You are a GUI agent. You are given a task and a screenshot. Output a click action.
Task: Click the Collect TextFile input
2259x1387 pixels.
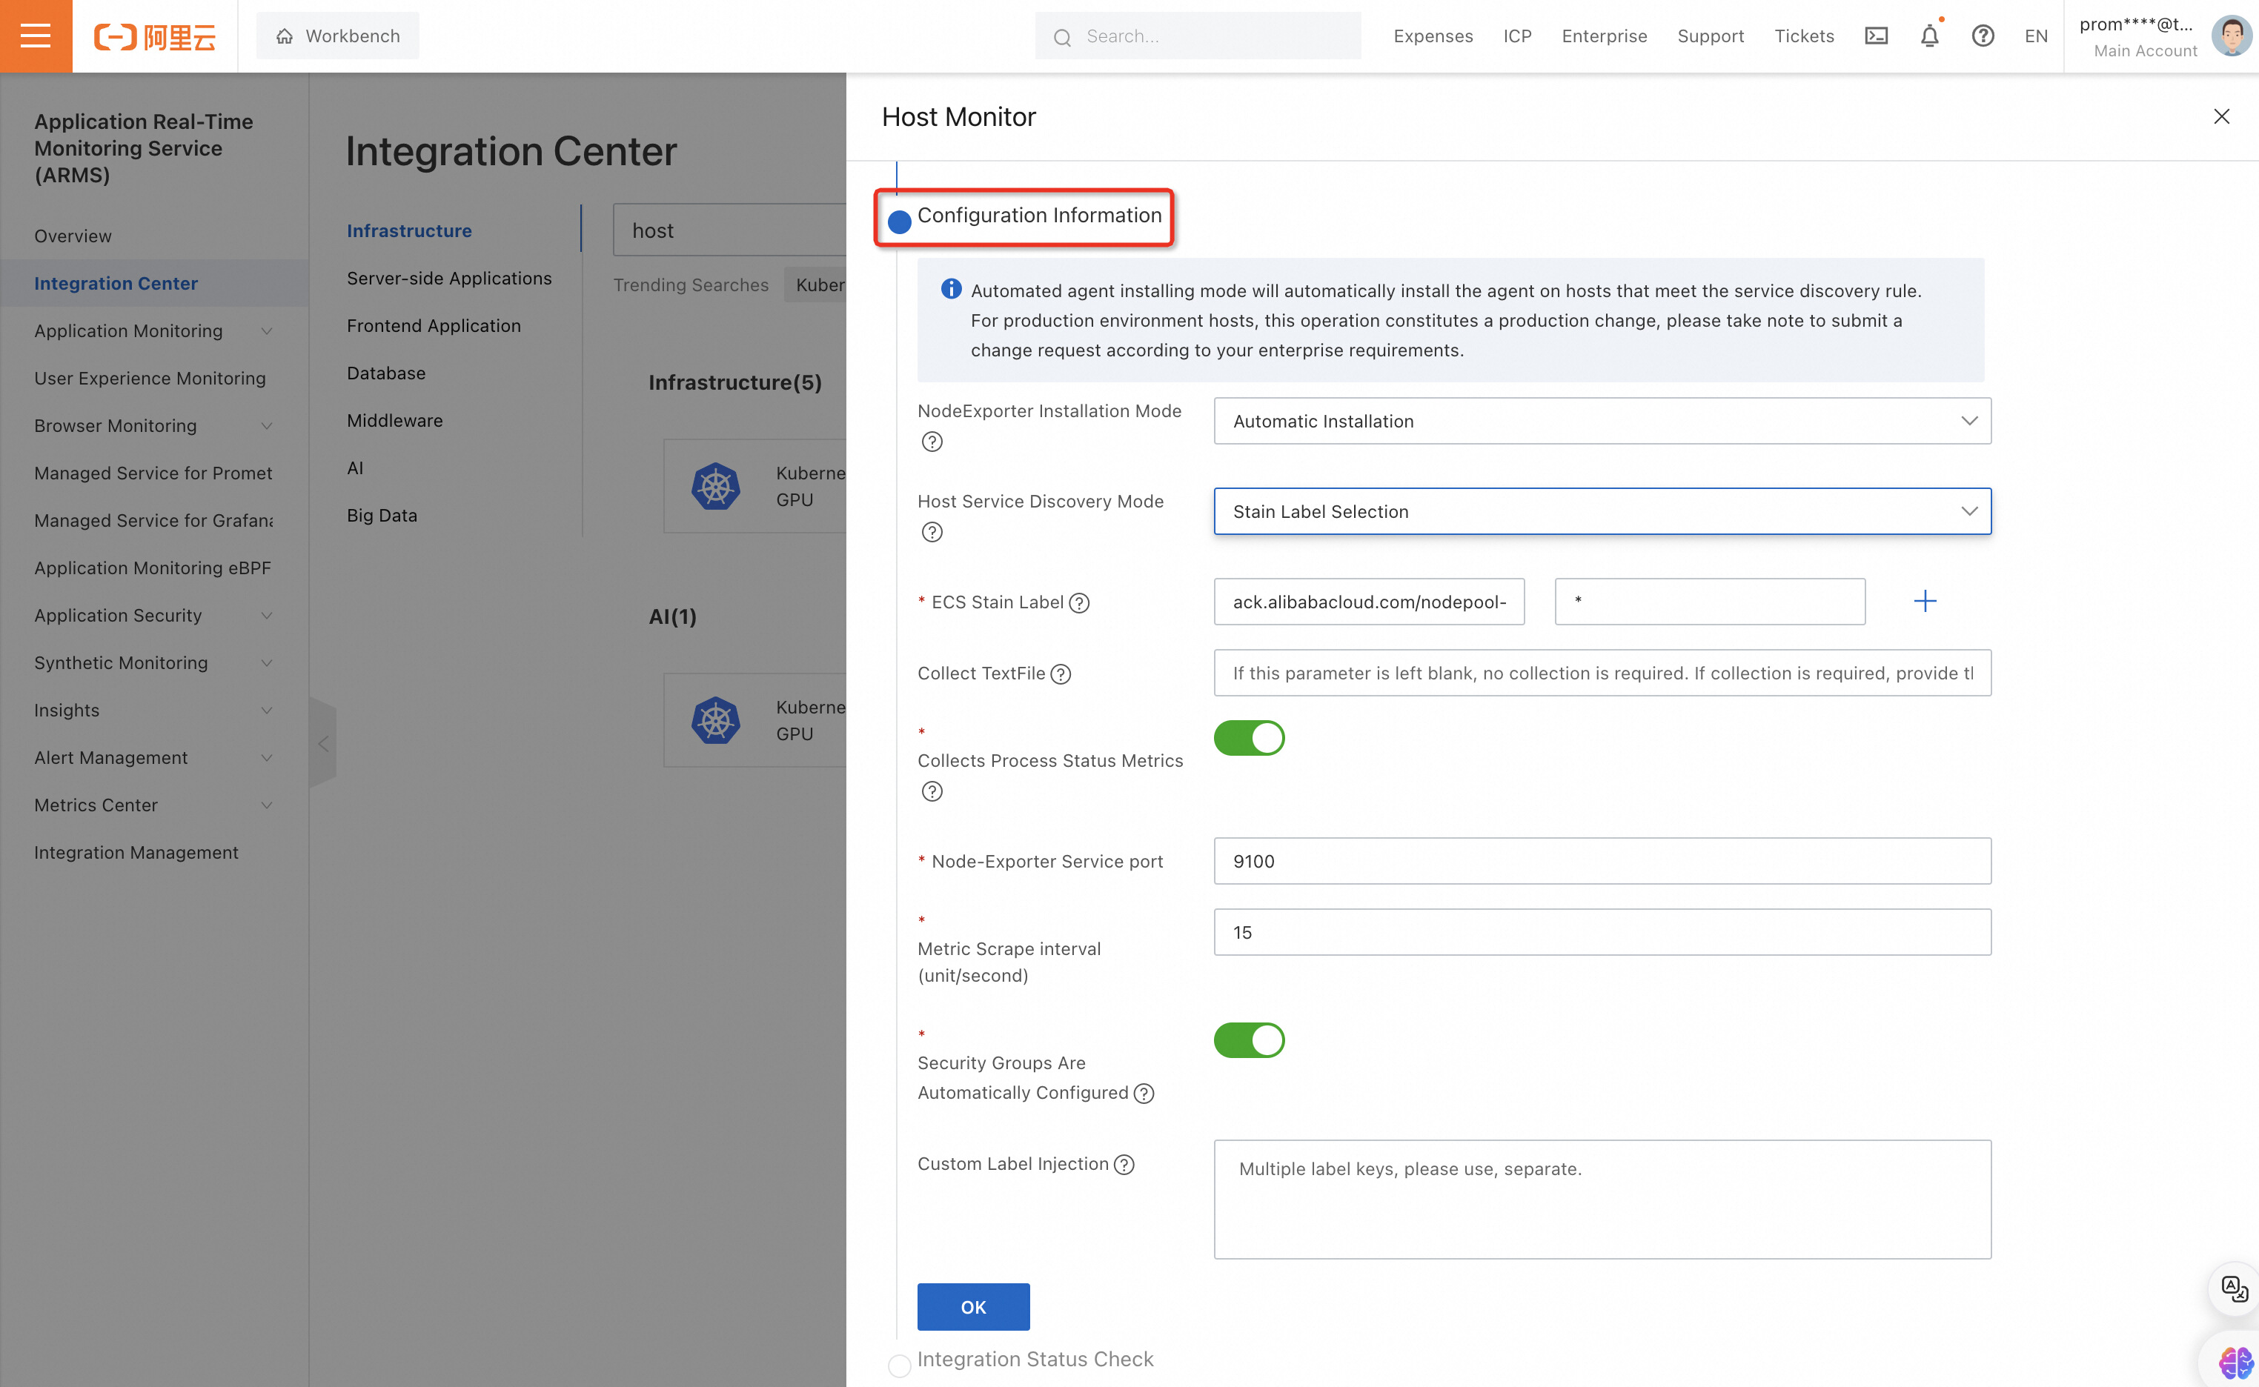tap(1602, 673)
